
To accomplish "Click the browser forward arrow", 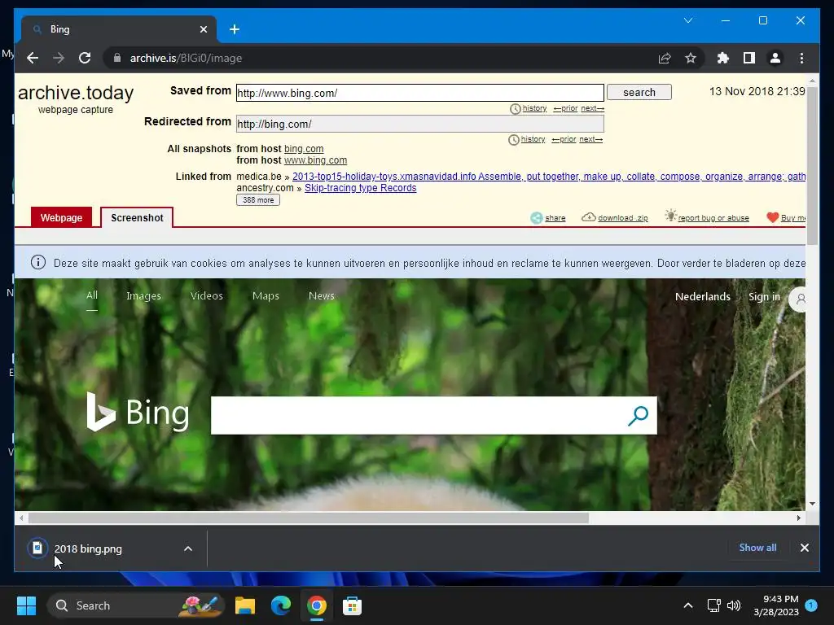I will click(x=59, y=58).
